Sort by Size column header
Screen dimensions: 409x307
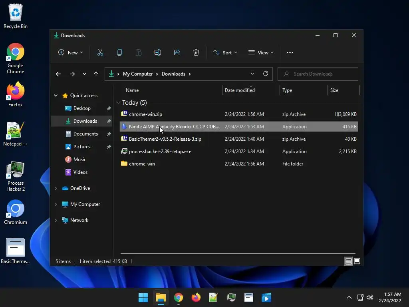pos(334,90)
